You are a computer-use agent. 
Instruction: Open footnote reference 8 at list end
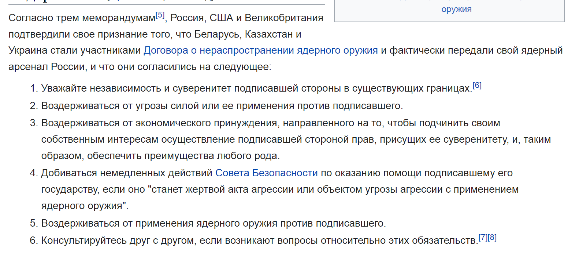pyautogui.click(x=492, y=238)
